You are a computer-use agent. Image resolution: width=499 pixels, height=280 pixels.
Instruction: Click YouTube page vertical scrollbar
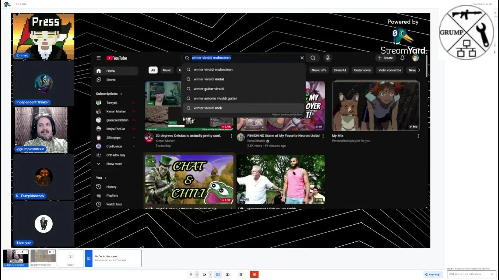click(427, 66)
